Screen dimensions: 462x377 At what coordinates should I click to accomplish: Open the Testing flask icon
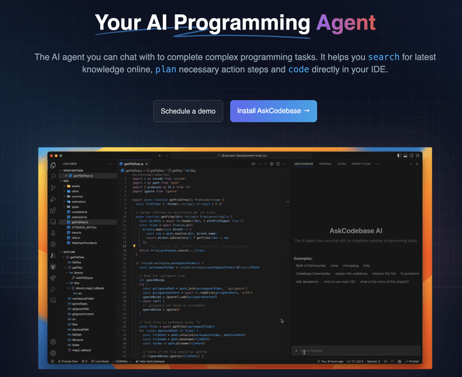pyautogui.click(x=53, y=232)
